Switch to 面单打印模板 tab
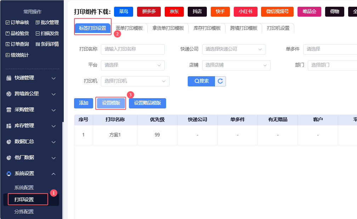The width and height of the screenshot is (357, 219). pos(129,28)
